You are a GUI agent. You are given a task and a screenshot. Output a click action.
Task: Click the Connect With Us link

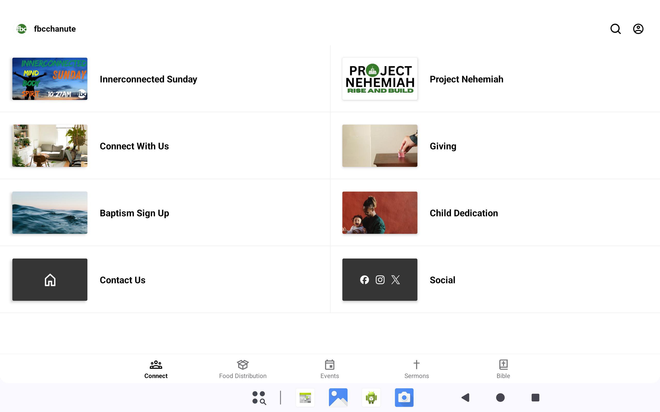pyautogui.click(x=134, y=146)
